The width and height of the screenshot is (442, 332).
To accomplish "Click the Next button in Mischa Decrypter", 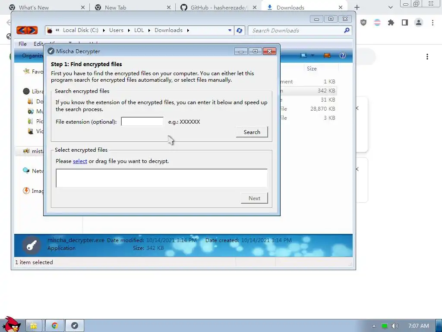I will 254,198.
